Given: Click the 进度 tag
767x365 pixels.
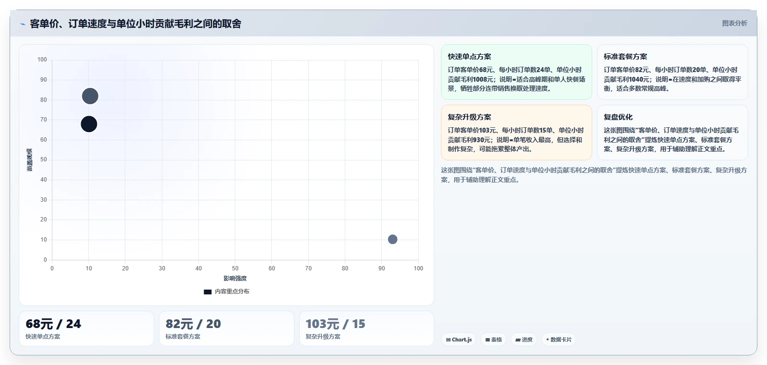Looking at the screenshot, I should point(524,340).
